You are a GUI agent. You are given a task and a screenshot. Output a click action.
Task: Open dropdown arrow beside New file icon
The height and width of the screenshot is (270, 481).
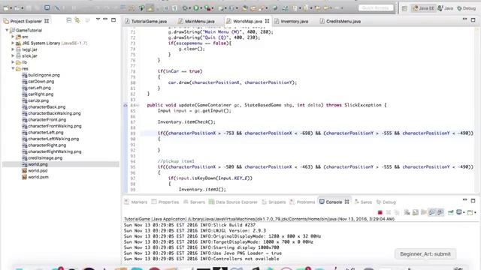pos(11,8)
